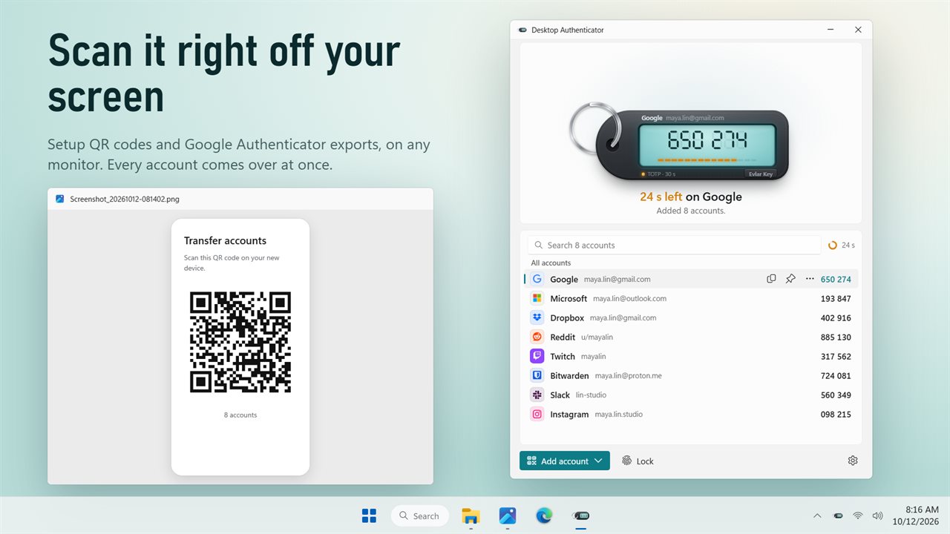Focus the Search 8 accounts field

[674, 245]
